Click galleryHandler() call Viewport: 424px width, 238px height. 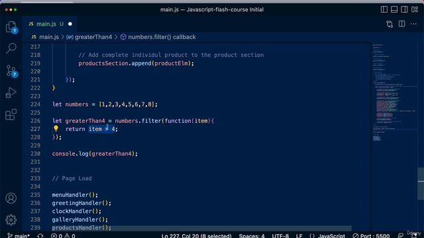[79, 219]
